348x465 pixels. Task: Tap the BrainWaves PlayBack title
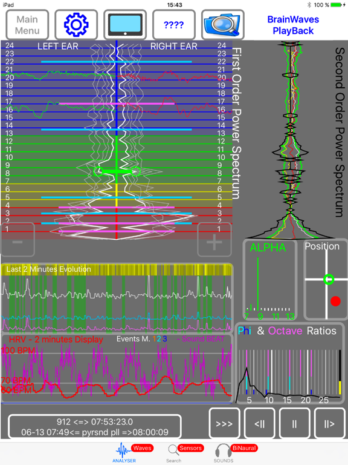pyautogui.click(x=293, y=25)
